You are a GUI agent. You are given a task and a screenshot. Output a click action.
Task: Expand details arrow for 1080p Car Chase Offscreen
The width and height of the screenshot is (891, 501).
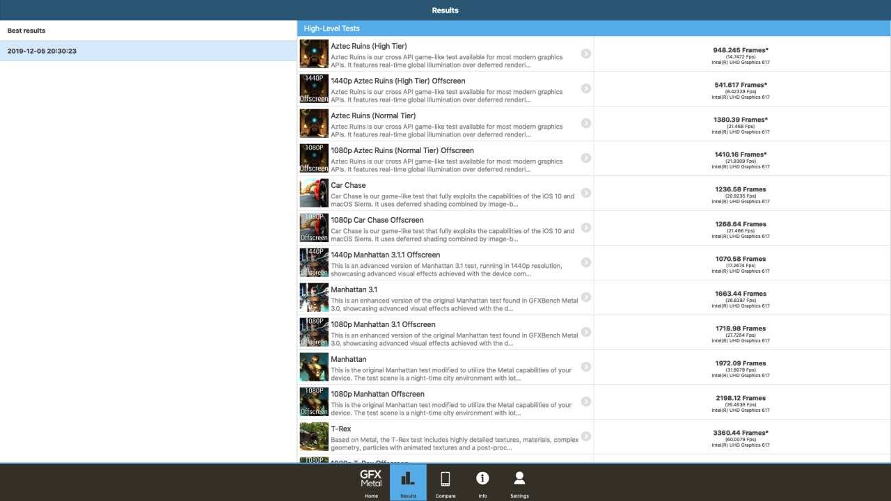coord(586,228)
